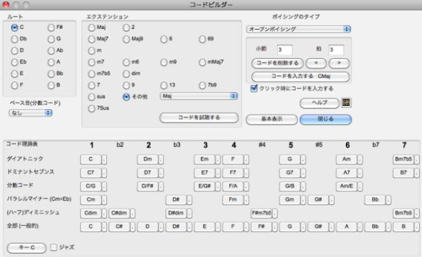Insert the dominant seventh B7 chord
This screenshot has width=422, height=257.
click(x=403, y=173)
